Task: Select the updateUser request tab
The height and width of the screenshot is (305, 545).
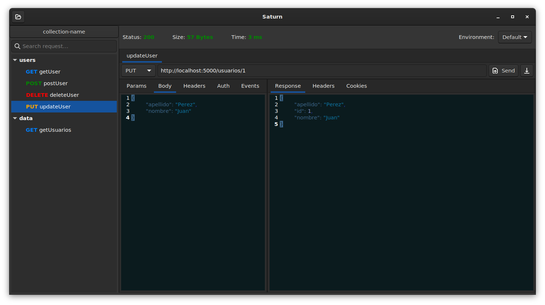Action: point(142,56)
